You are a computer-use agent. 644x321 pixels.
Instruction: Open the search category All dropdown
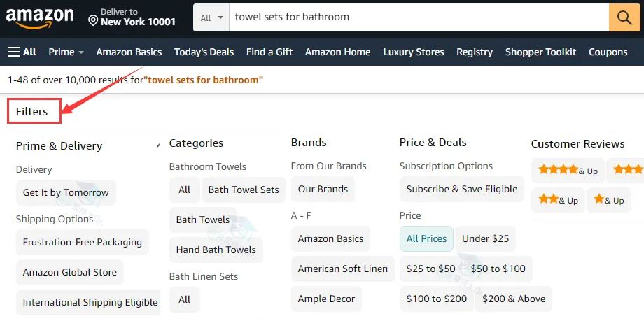point(211,17)
